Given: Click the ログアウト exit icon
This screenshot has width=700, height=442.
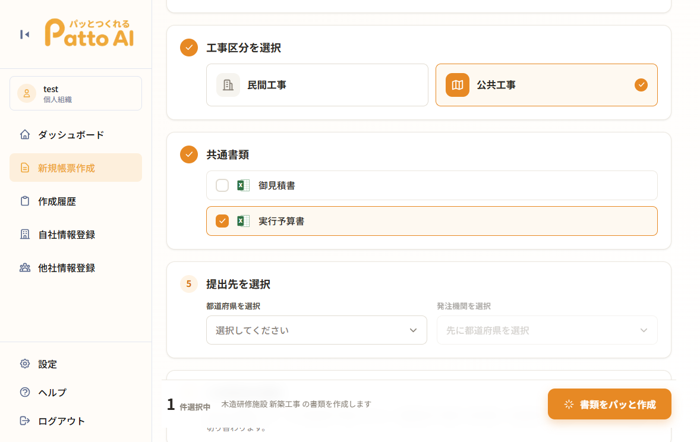Looking at the screenshot, I should (25, 421).
